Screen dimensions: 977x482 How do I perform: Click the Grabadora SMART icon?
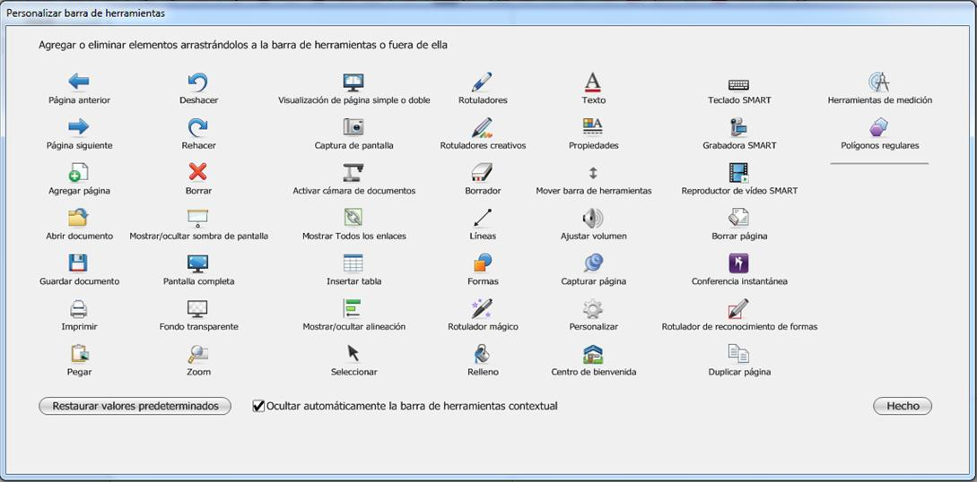(x=738, y=127)
